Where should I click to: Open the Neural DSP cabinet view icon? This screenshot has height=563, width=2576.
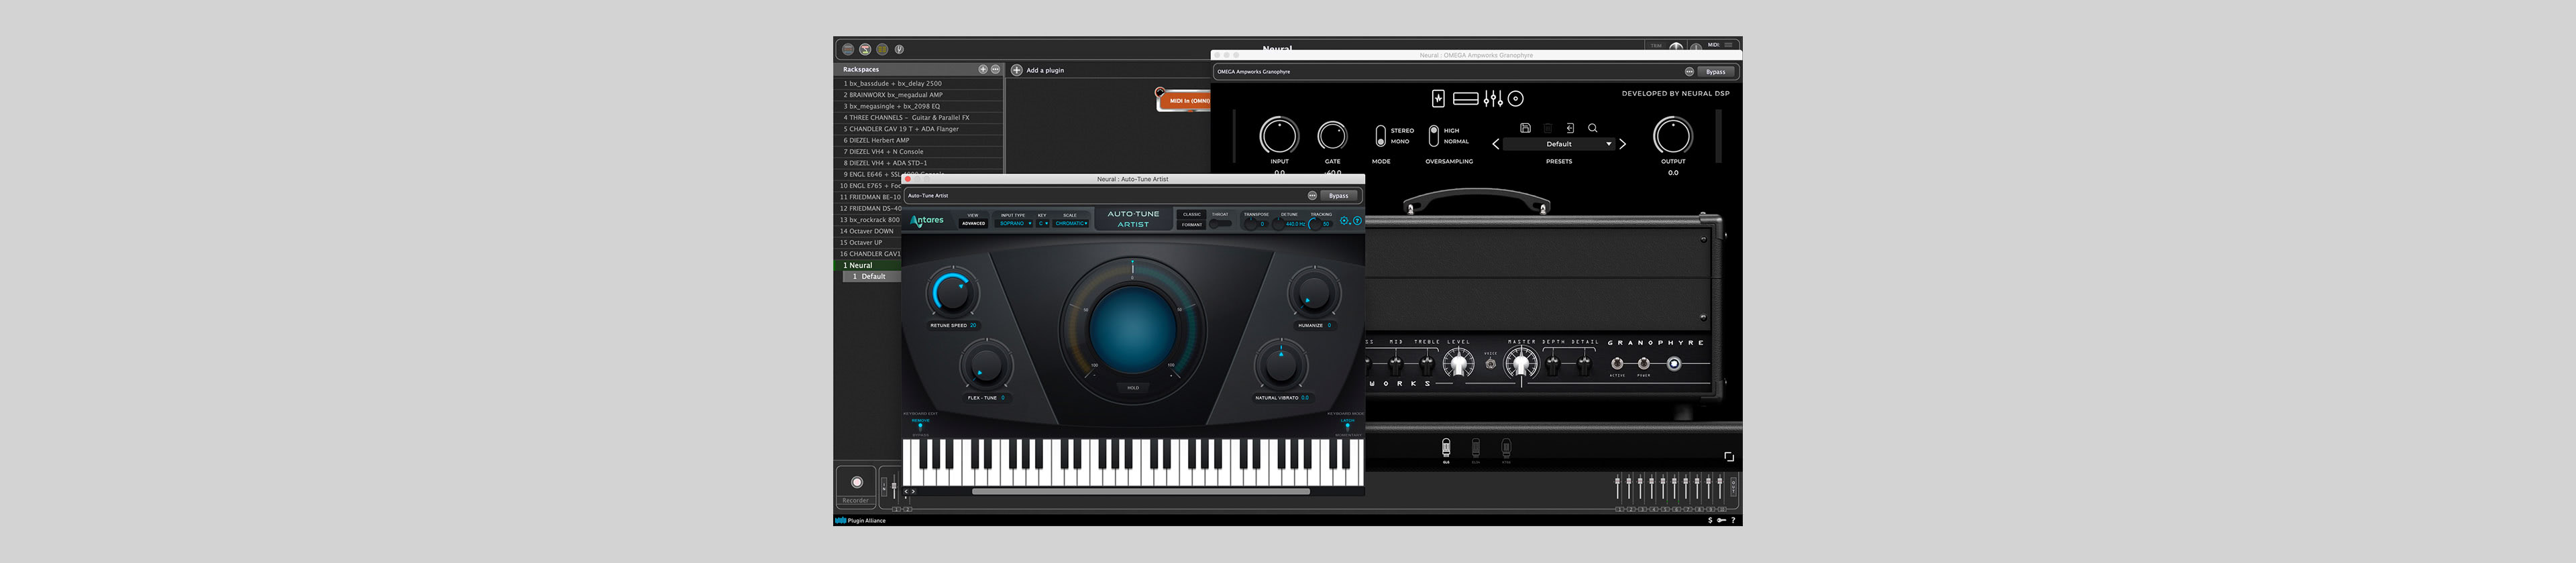1466,98
